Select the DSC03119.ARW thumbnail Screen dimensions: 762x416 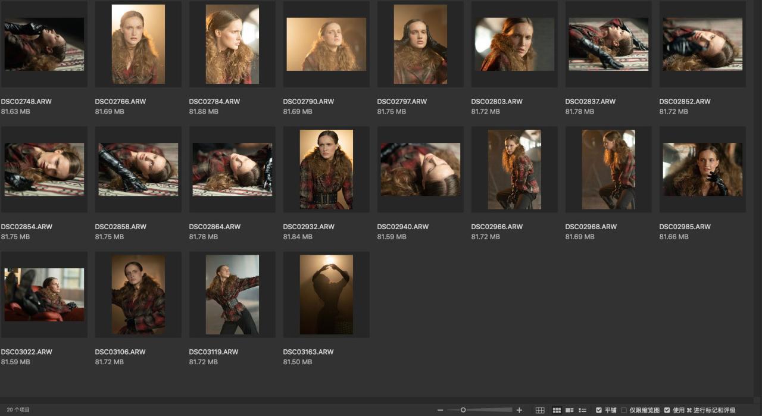point(232,295)
